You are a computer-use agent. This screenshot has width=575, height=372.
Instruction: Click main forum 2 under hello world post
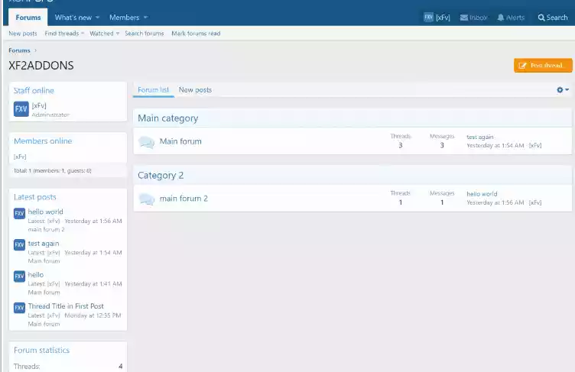point(46,229)
